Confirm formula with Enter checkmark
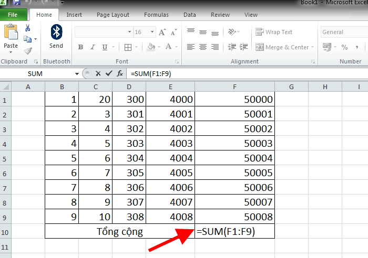Screen dimensions: 368x258 [x=109, y=74]
